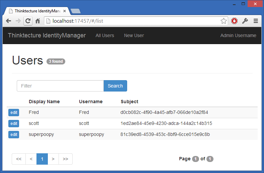Open the New User nav item

pos(134,35)
